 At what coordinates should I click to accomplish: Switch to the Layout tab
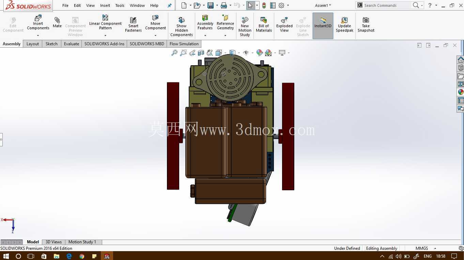coord(33,44)
